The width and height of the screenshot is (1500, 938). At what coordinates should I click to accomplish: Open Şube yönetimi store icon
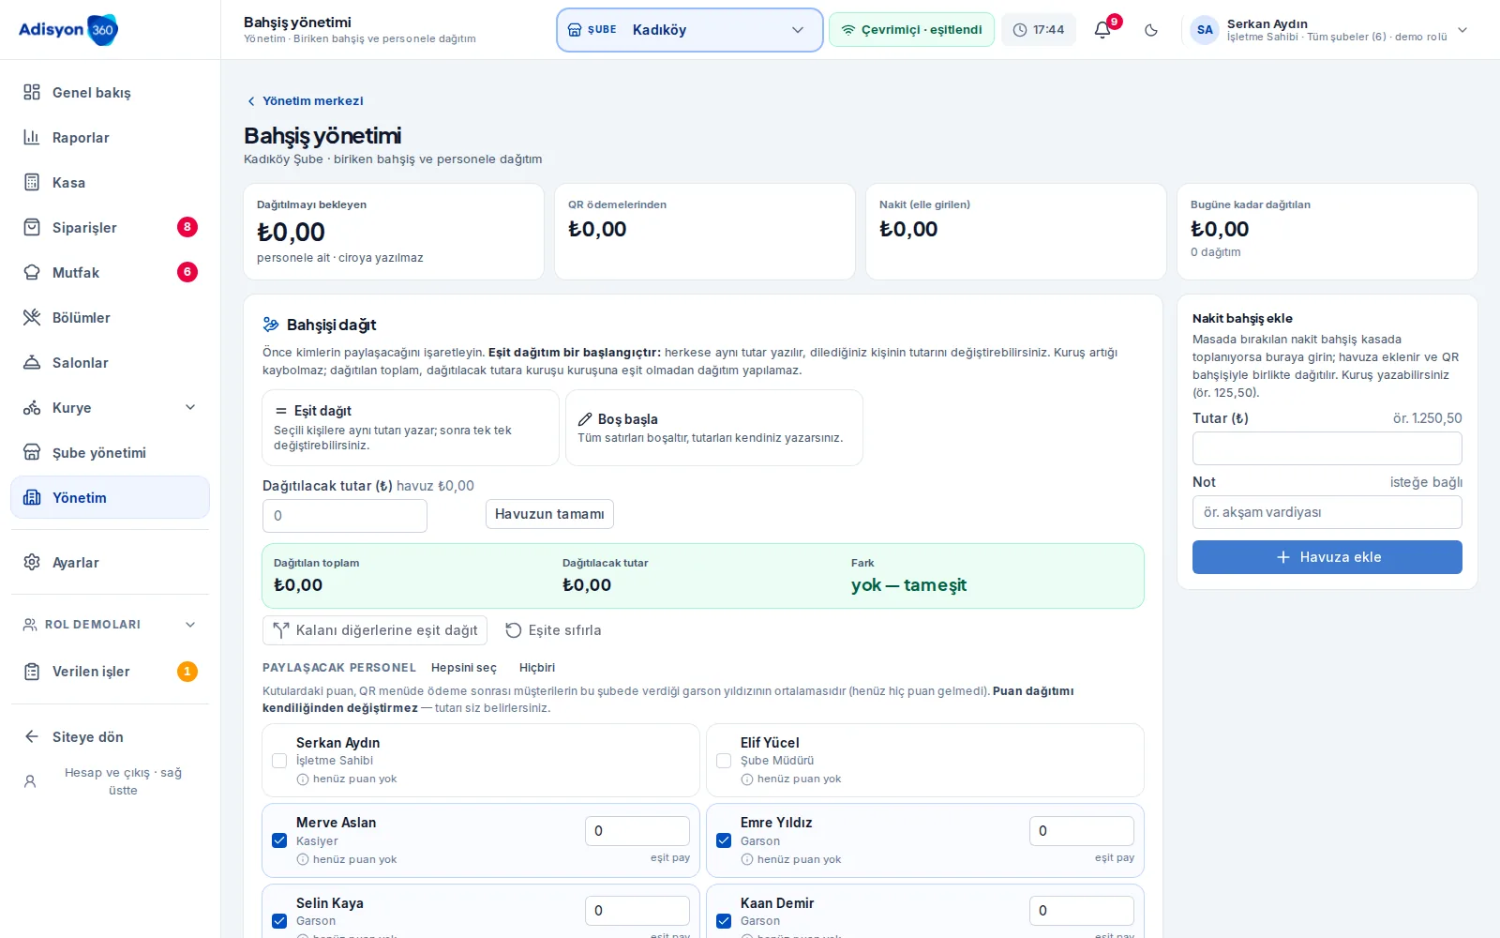click(32, 452)
